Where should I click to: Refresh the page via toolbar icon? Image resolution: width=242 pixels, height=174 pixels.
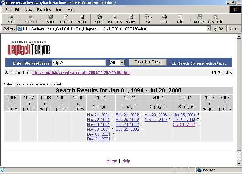point(66,17)
